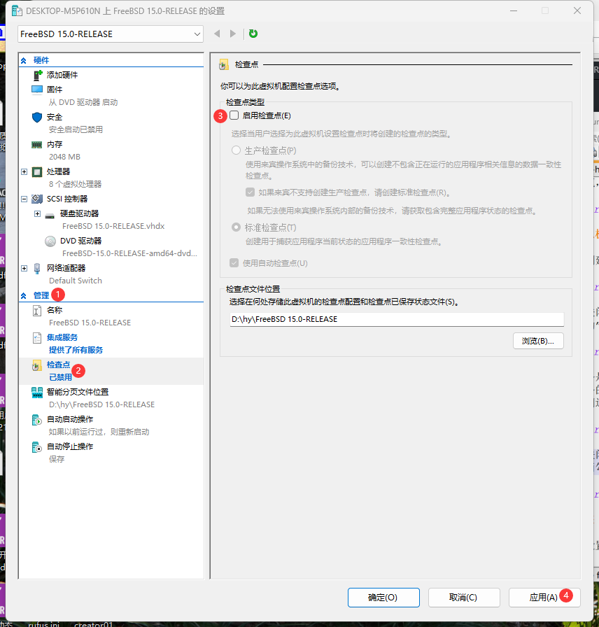
Task: Click '安全启动已禁用' status text
Action: [x=76, y=129]
